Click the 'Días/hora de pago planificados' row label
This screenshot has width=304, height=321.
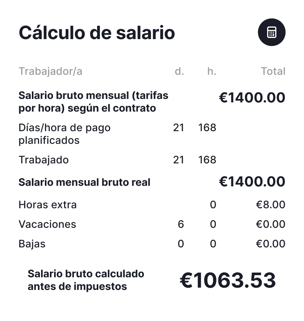coord(64,134)
